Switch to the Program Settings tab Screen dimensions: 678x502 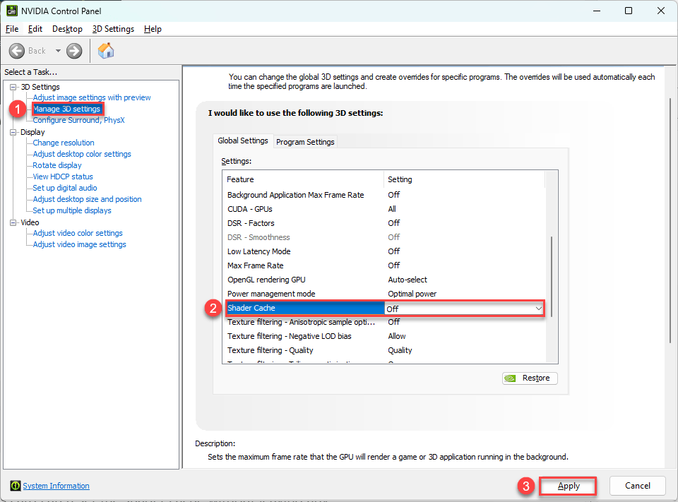tap(305, 142)
